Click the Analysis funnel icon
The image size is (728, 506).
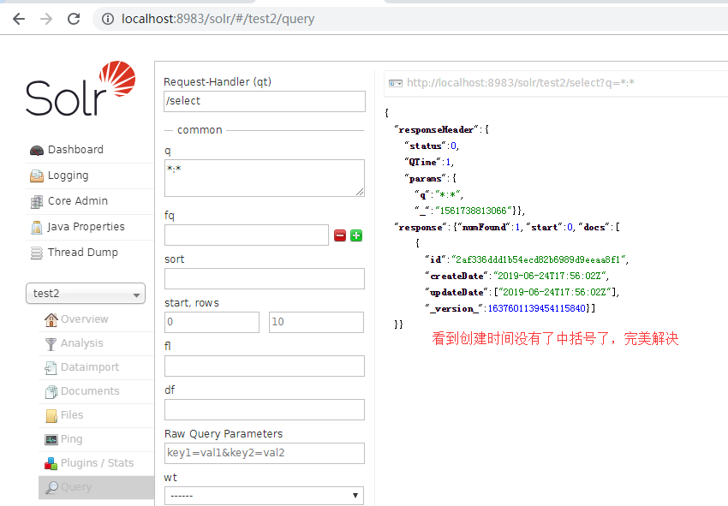point(51,344)
